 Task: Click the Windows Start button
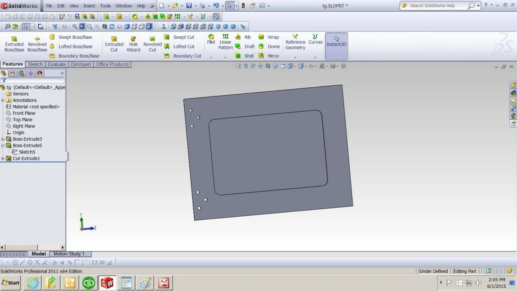point(11,283)
